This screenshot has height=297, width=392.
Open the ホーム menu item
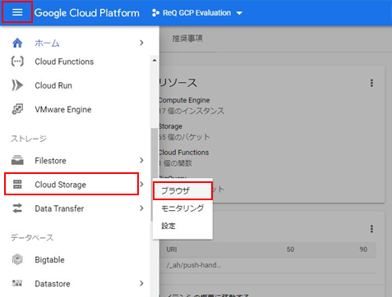(x=47, y=43)
